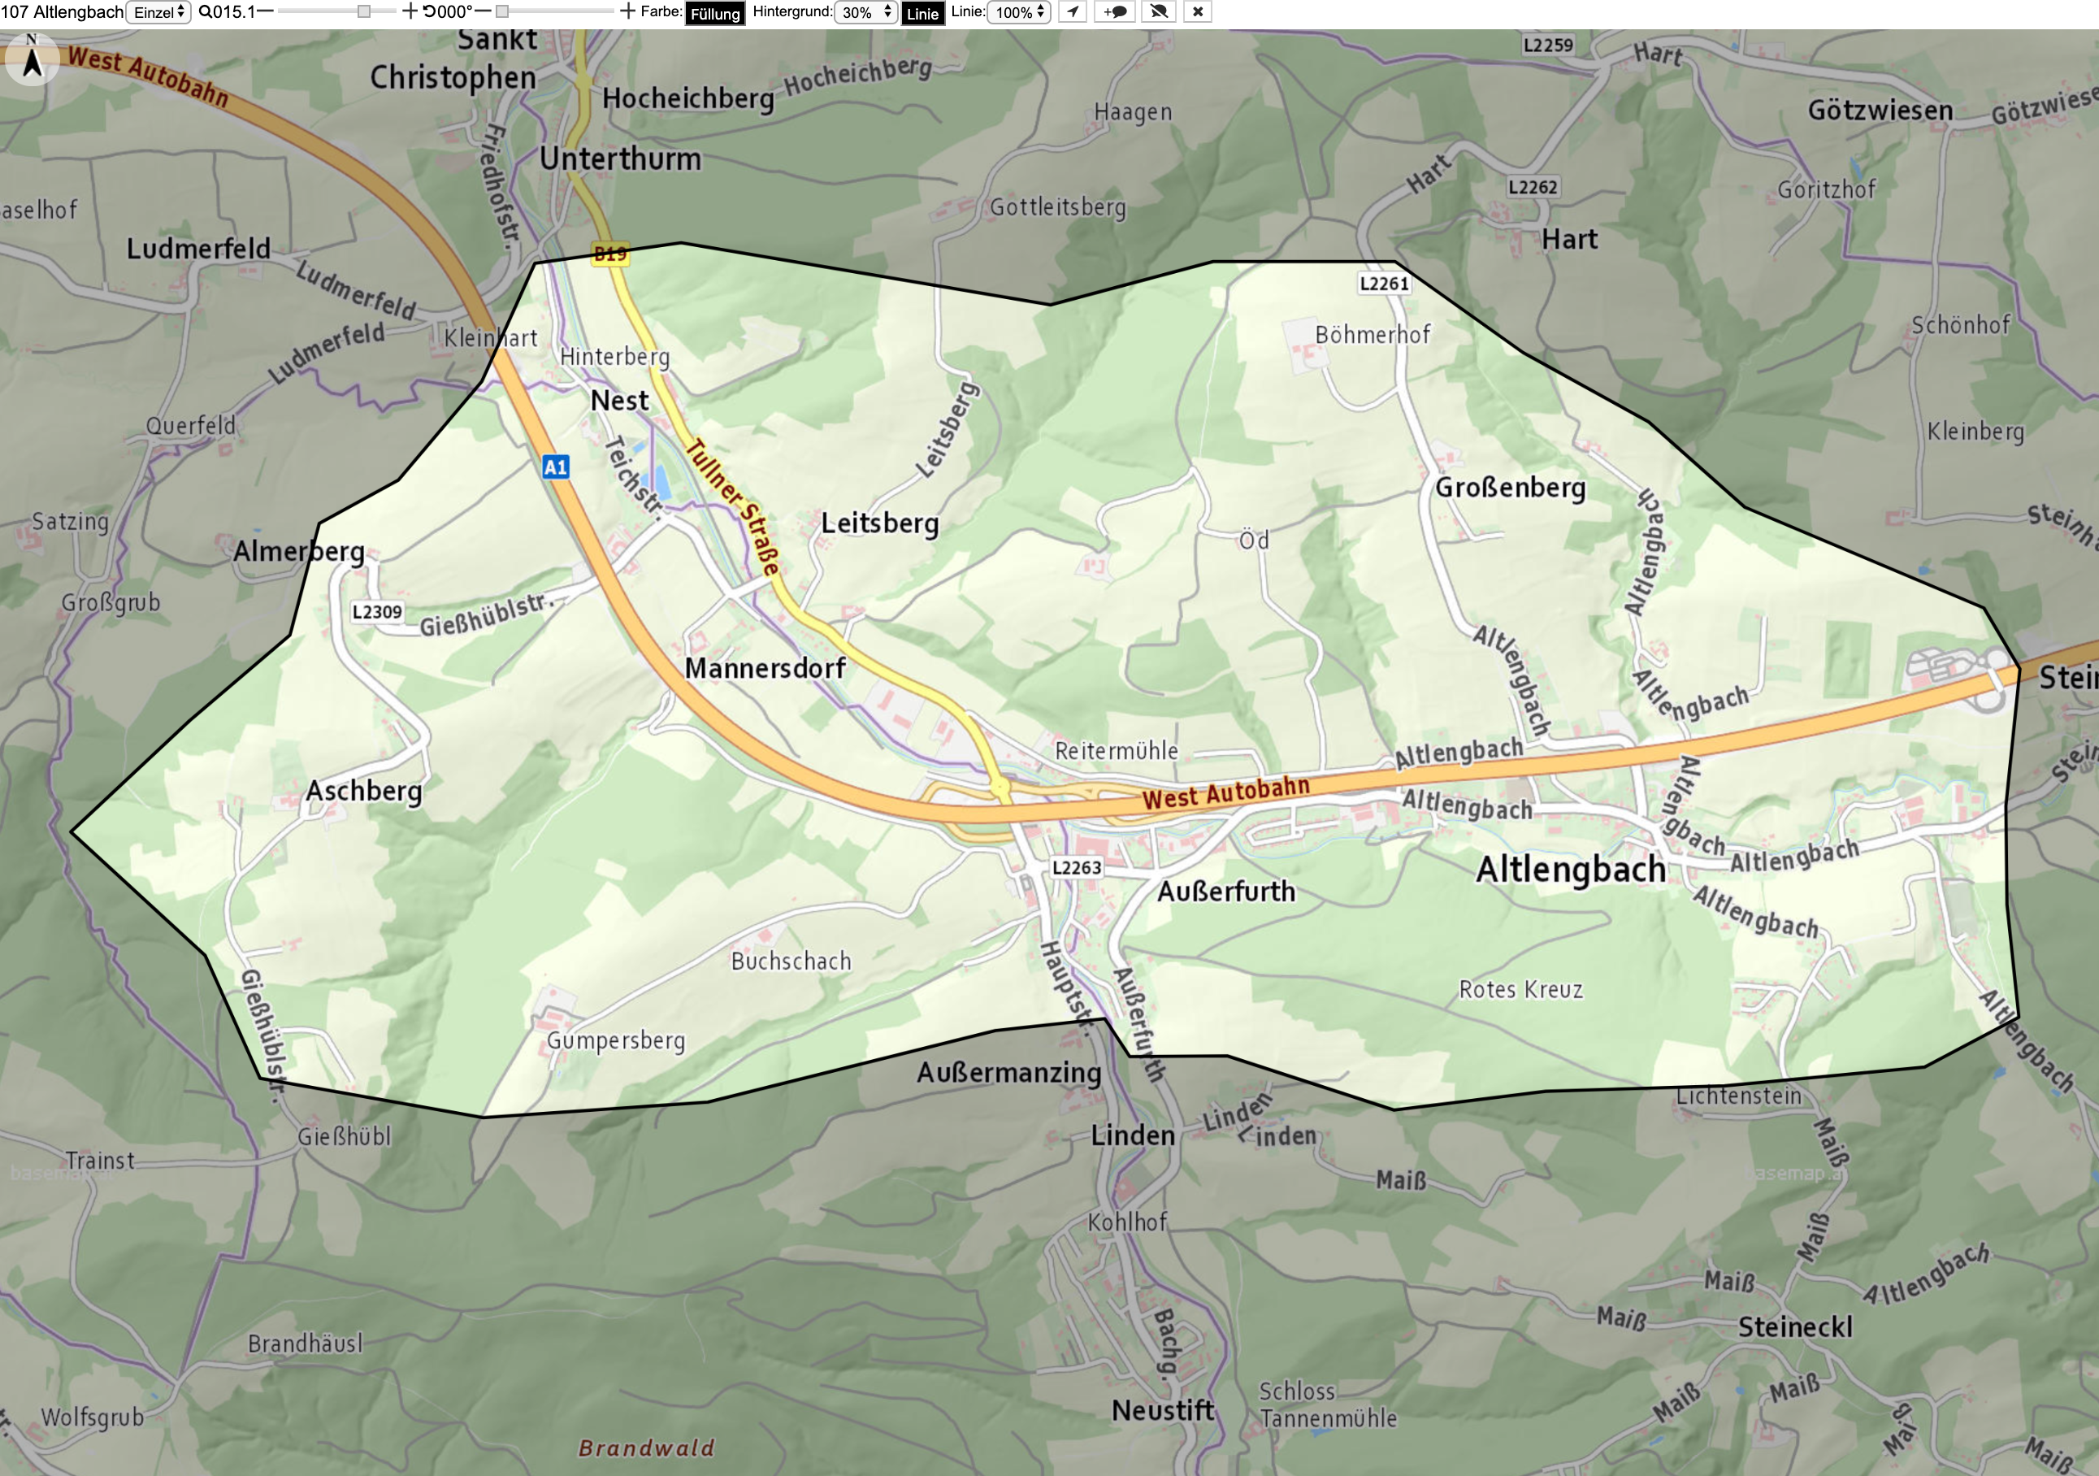Toggle the crossed-out eye visibility icon
The image size is (2099, 1476).
click(1158, 12)
